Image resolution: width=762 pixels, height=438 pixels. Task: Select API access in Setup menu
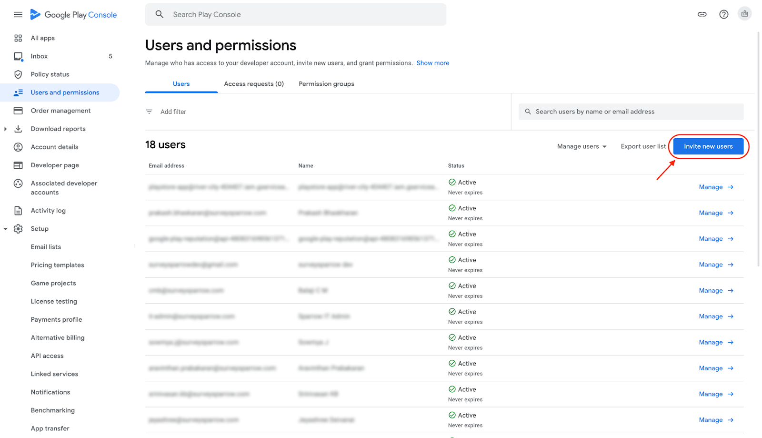pos(47,356)
